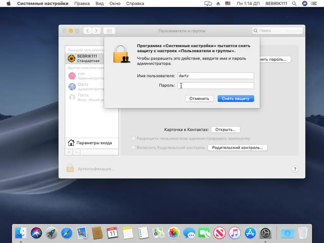Open the Системные настройки menu
Image resolution: width=324 pixels, height=243 pixels.
pos(43,3)
